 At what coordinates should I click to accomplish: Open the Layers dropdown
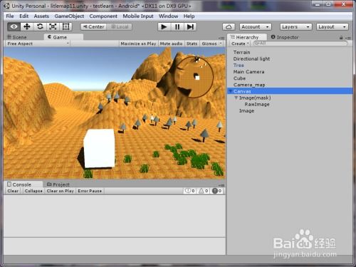tap(295, 27)
